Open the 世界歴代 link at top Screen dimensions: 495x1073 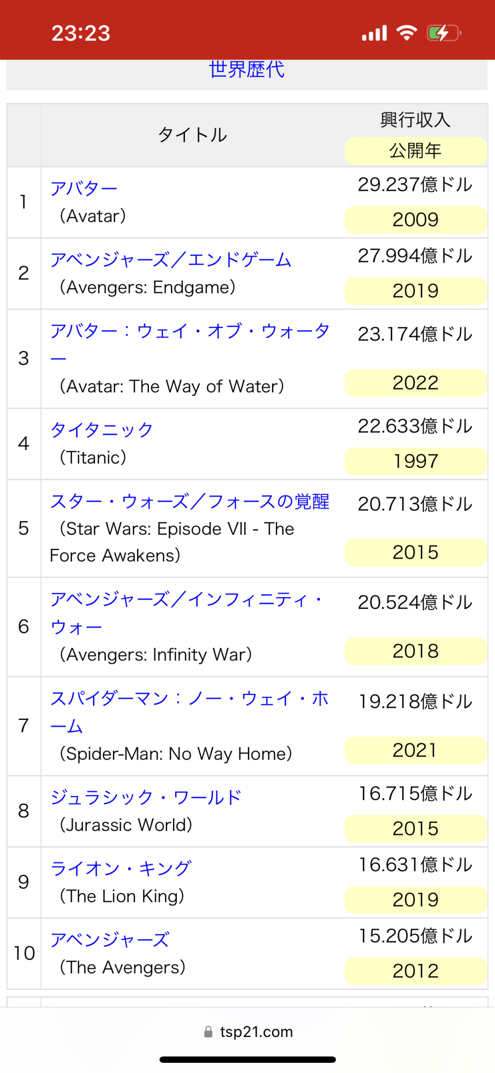[x=246, y=70]
